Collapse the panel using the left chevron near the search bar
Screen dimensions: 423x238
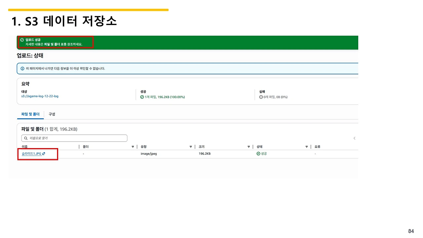(354, 138)
